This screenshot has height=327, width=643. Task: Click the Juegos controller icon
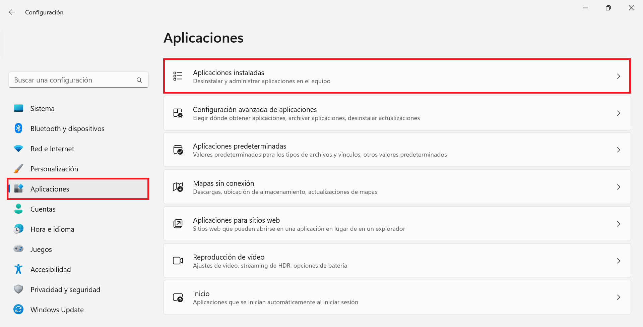pos(18,249)
